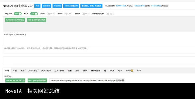Viewport: 195px width, 99px height.
Task: Open the 开发计划 button
Action: click(x=57, y=6)
